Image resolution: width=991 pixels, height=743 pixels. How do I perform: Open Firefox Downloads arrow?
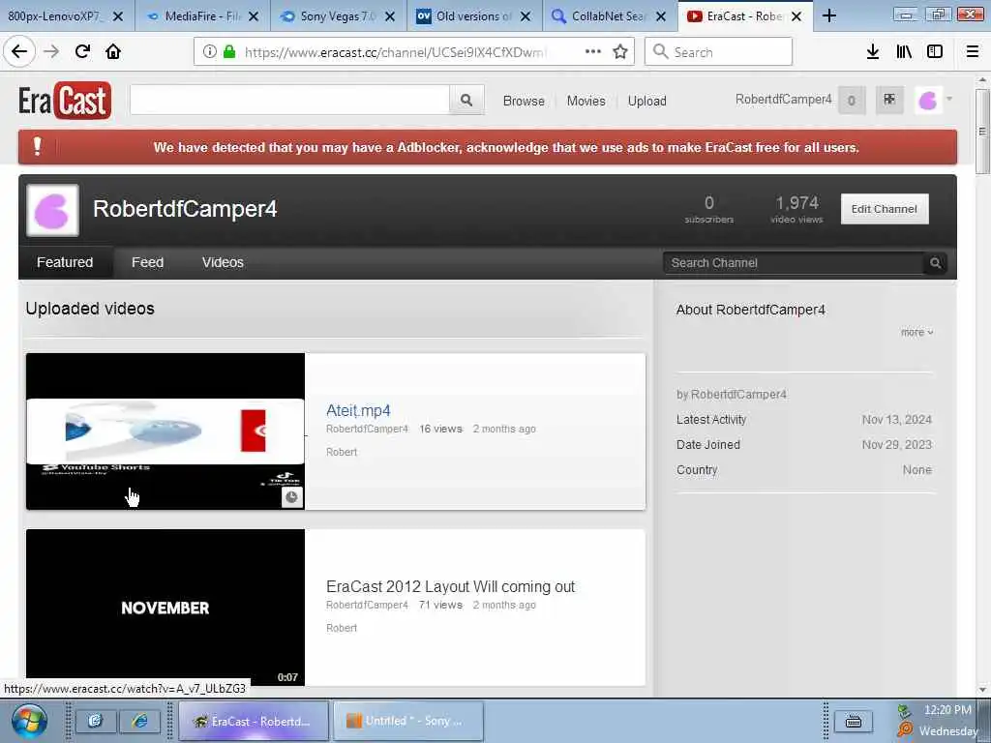tap(873, 52)
